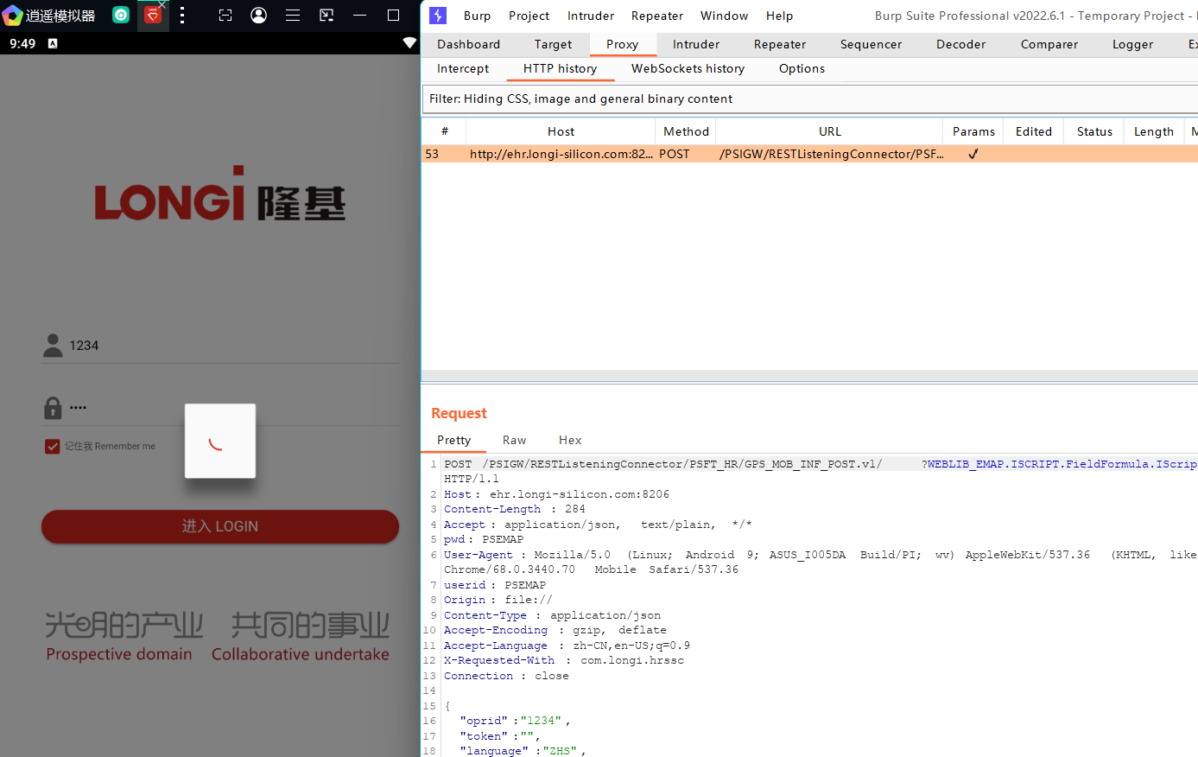This screenshot has height=757, width=1198.
Task: Open the emulator hamburger settings menu
Action: (x=293, y=15)
